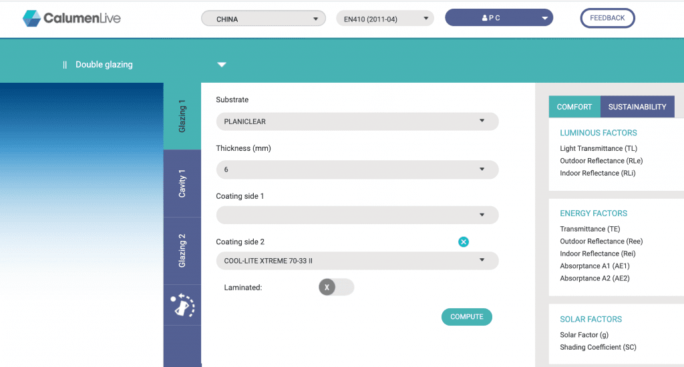Click the glazing rotate icon in sidebar
684x367 pixels.
point(182,306)
